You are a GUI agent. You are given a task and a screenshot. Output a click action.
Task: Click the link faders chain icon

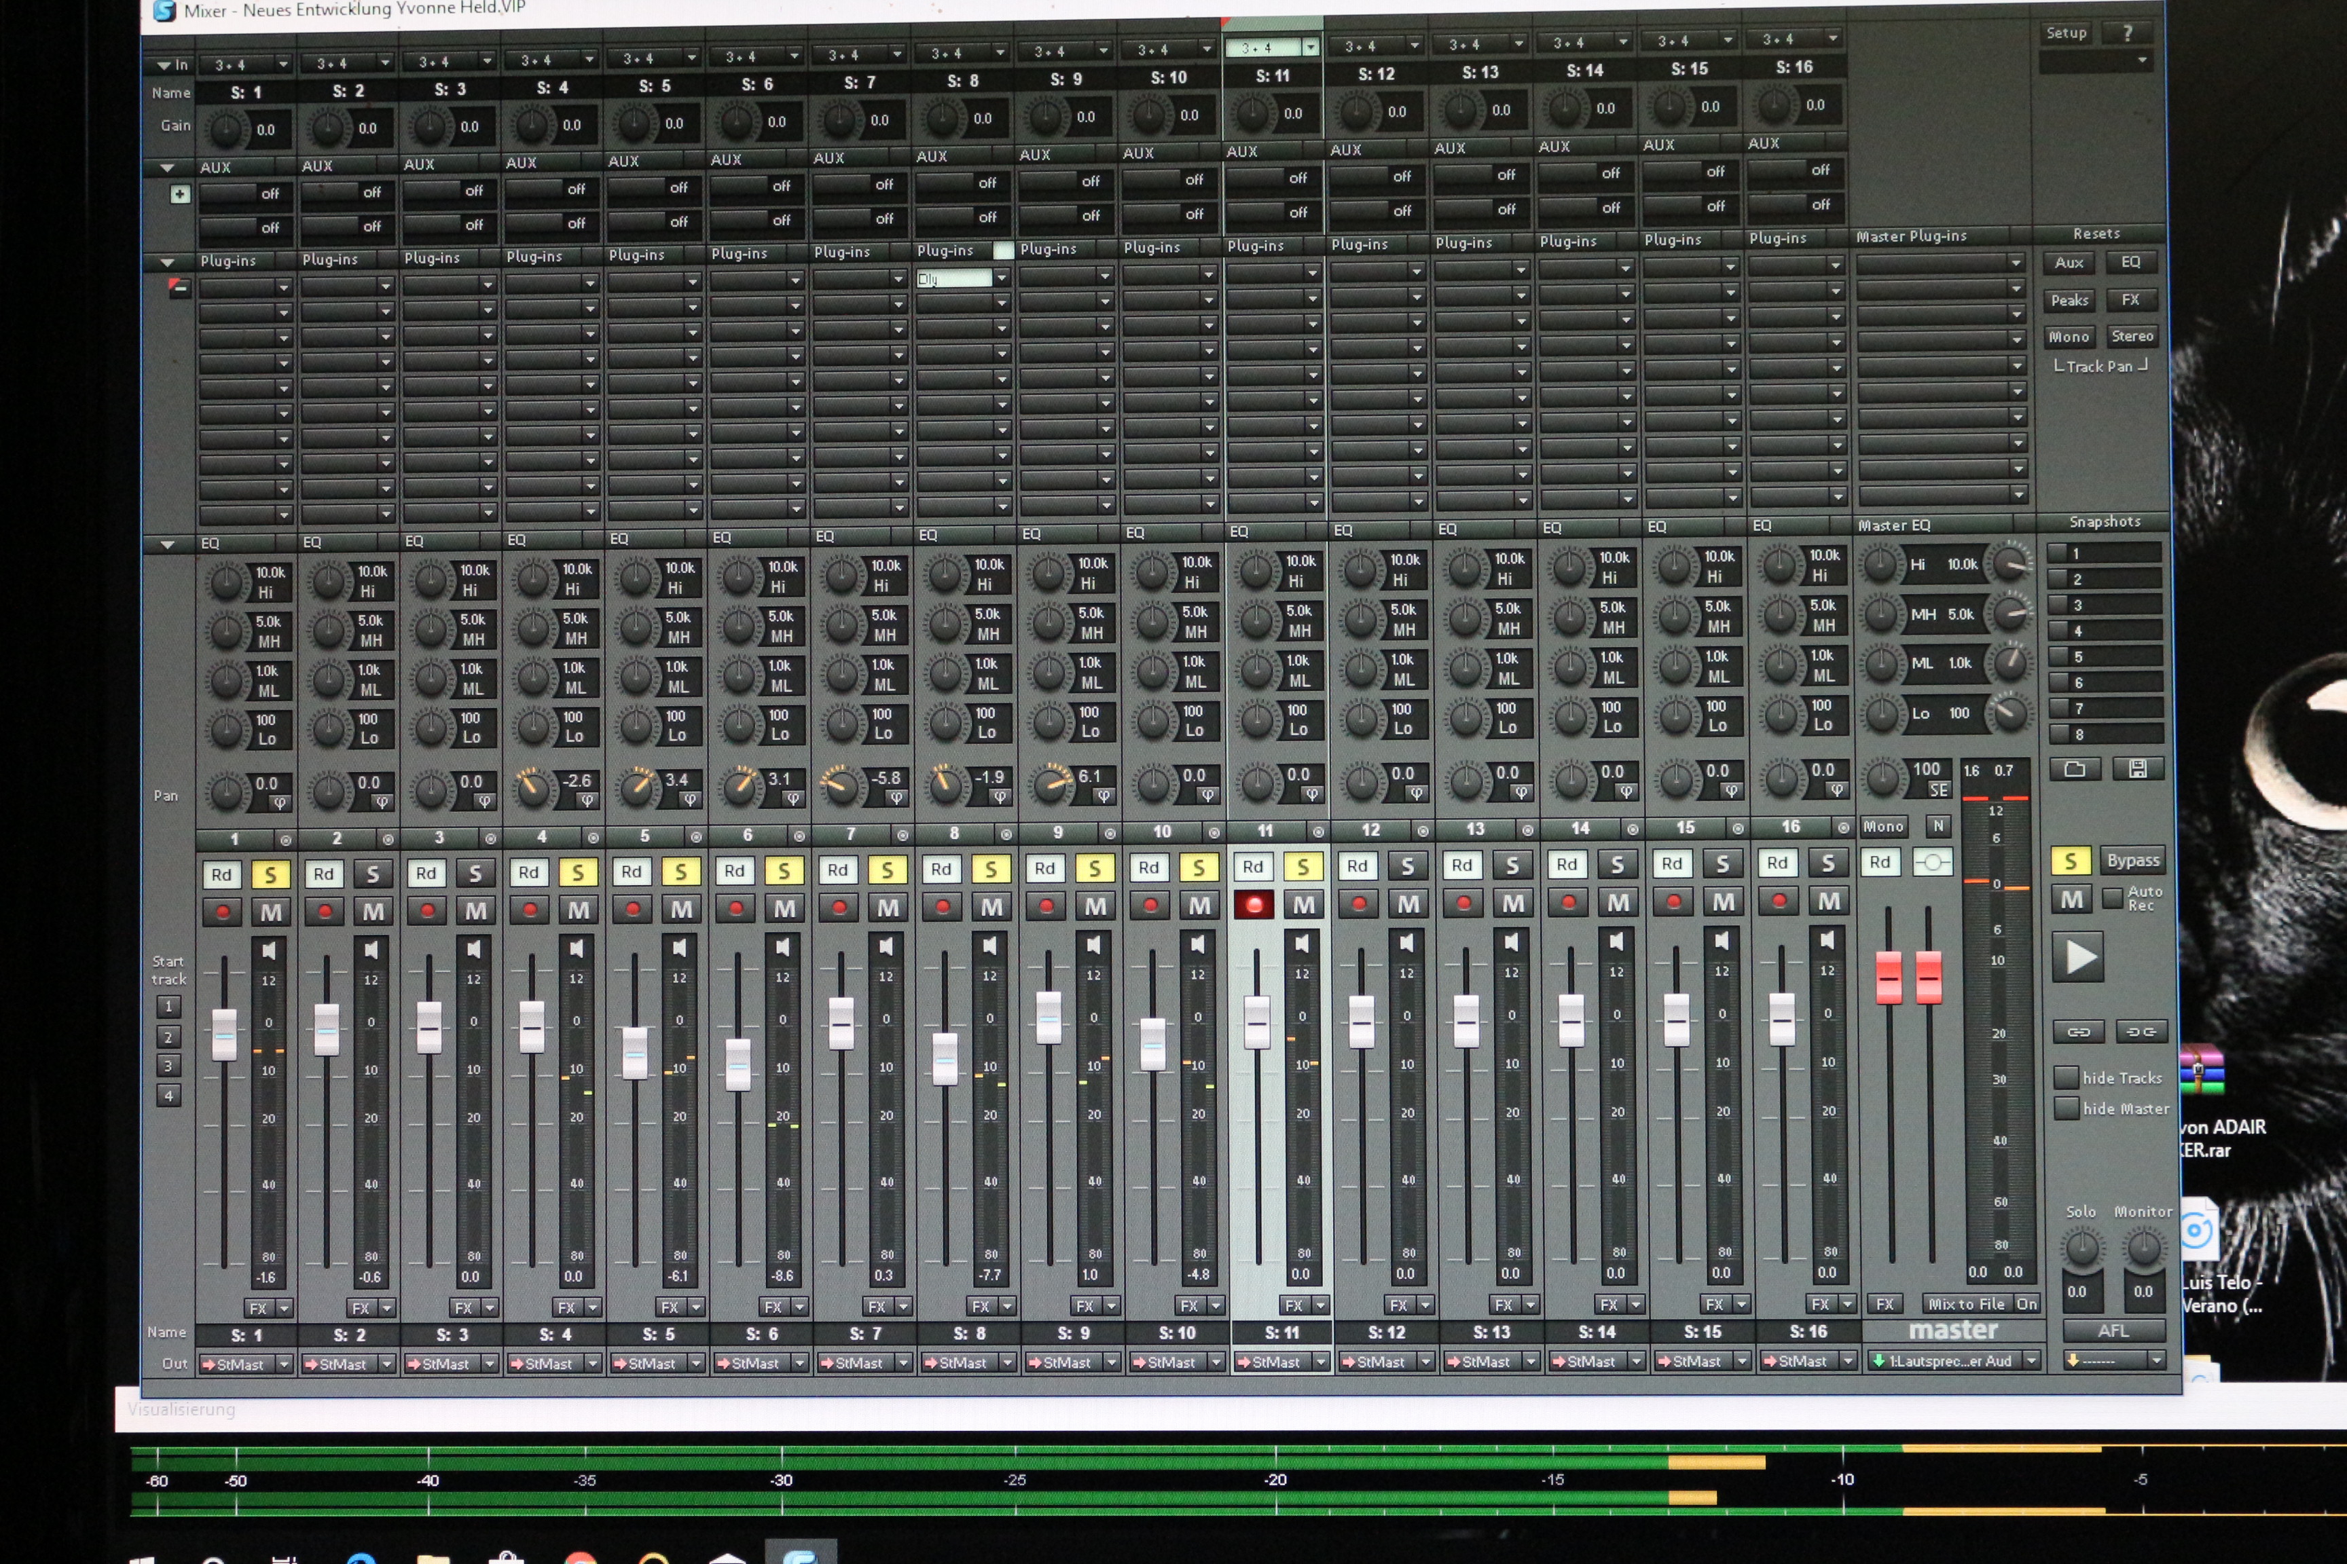2079,1031
